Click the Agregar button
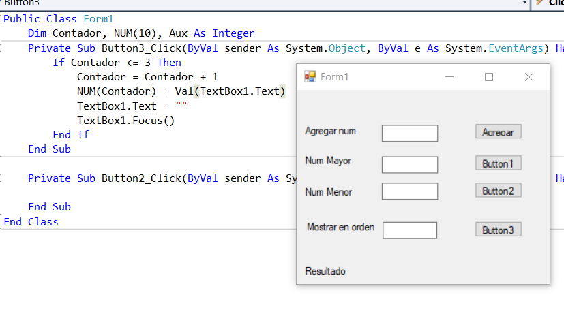The width and height of the screenshot is (564, 312). [x=498, y=131]
